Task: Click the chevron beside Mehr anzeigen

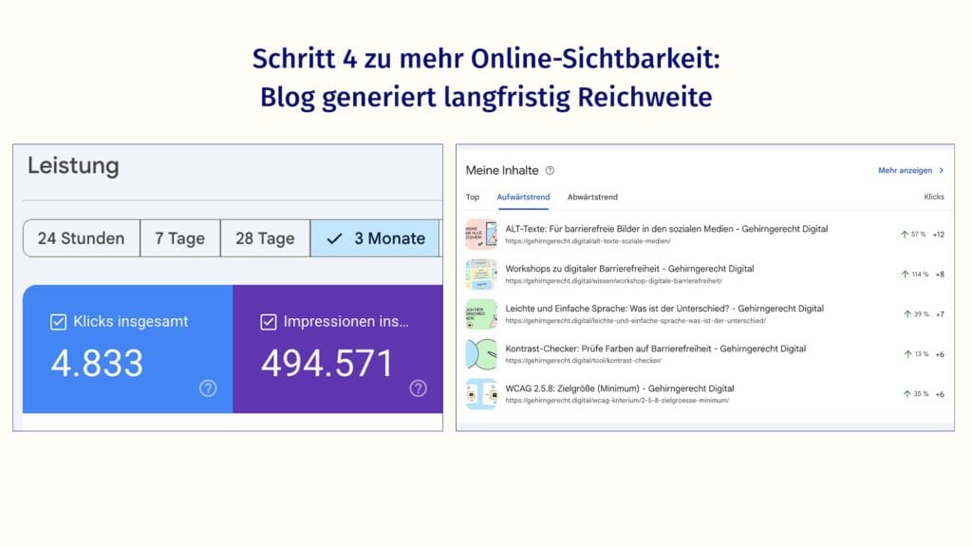Action: tap(941, 170)
